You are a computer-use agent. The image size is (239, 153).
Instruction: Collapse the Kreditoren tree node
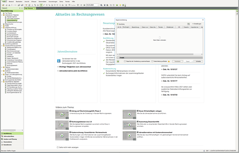coord(2,71)
